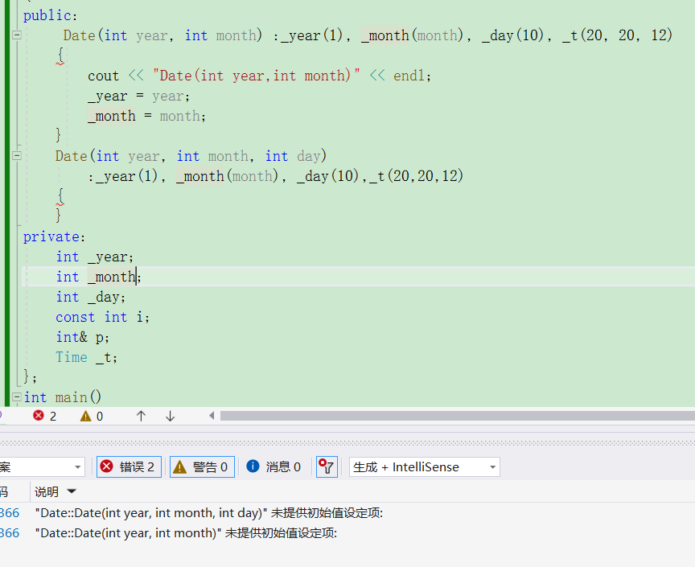Click the cout << "Date(int year,int month)" line
Image resolution: width=695 pixels, height=567 pixels.
(x=259, y=76)
